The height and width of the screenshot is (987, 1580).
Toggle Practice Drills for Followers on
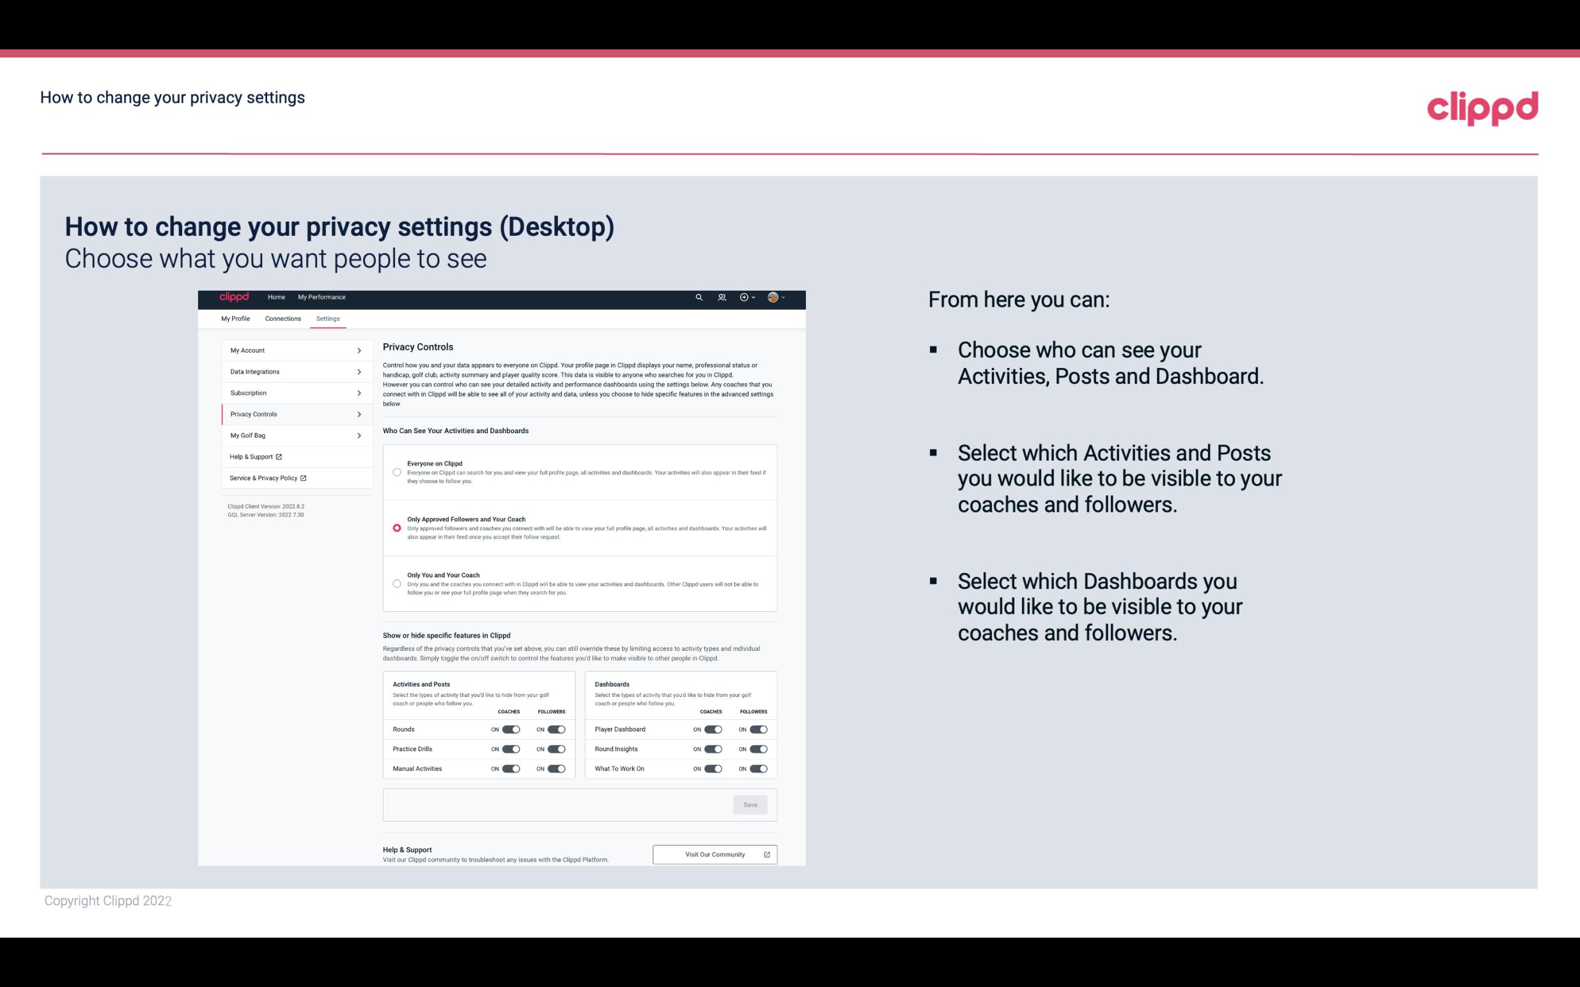coord(555,749)
